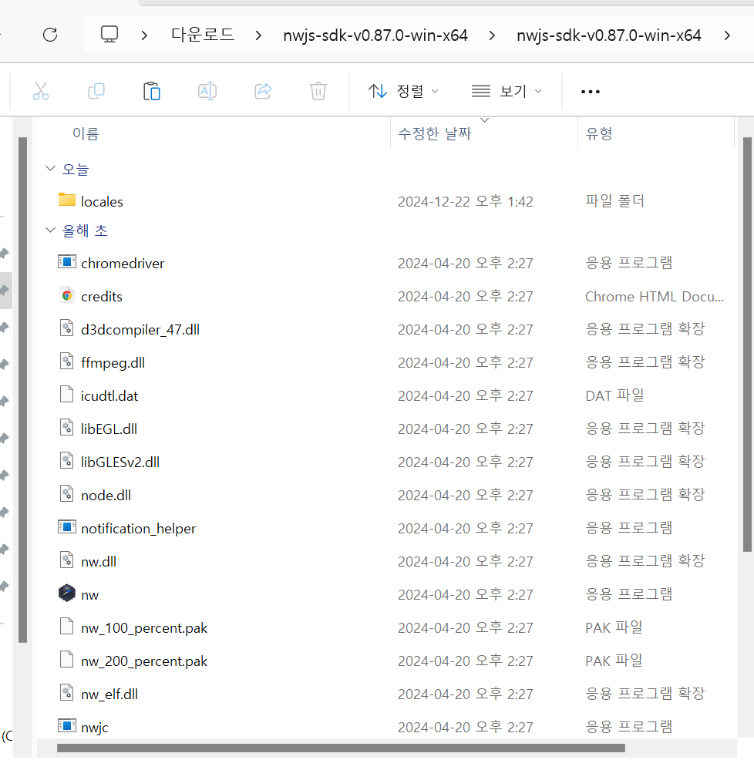The image size is (754, 760).
Task: Click the 파일 폴더 type of locales
Action: (x=614, y=200)
